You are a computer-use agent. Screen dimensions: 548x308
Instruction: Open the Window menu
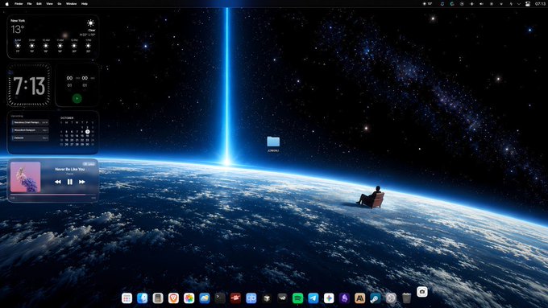coord(71,4)
